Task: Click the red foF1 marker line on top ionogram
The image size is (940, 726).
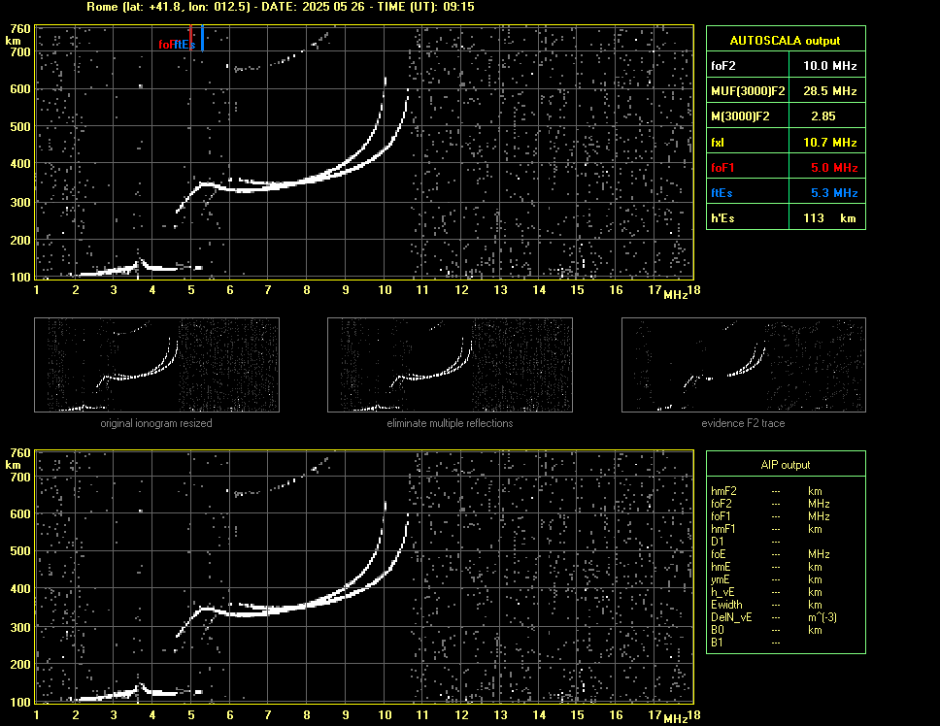Action: pyautogui.click(x=190, y=37)
